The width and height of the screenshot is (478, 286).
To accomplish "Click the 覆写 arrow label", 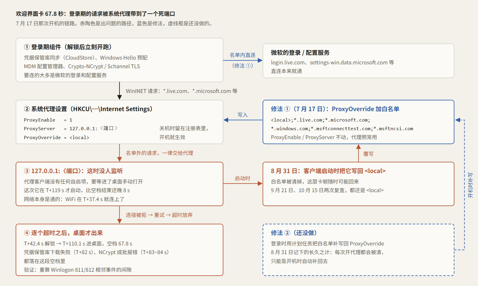I will (x=368, y=154).
